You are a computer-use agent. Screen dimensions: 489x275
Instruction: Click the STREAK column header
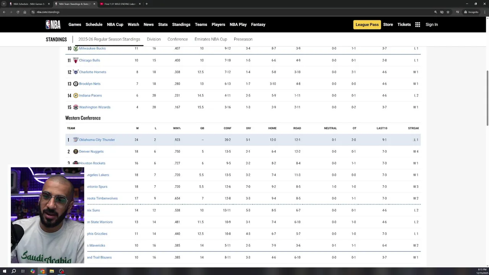click(x=413, y=128)
